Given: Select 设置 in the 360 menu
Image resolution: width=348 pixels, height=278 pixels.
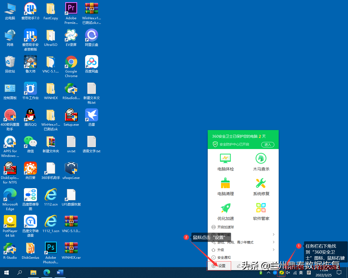Looking at the screenshot, I should point(219,266).
